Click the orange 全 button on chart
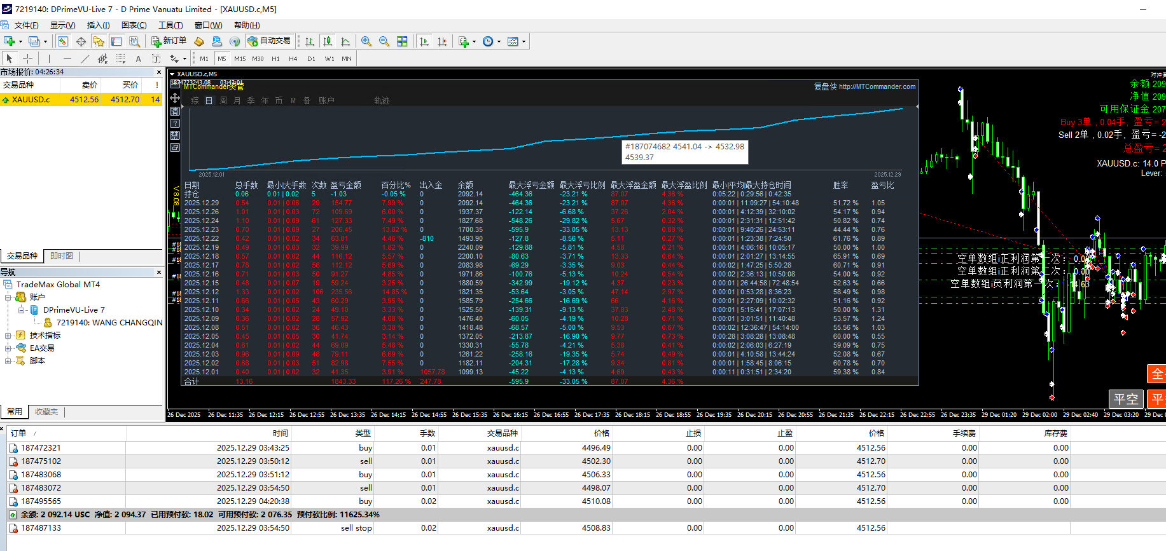The height and width of the screenshot is (551, 1166). [1157, 374]
